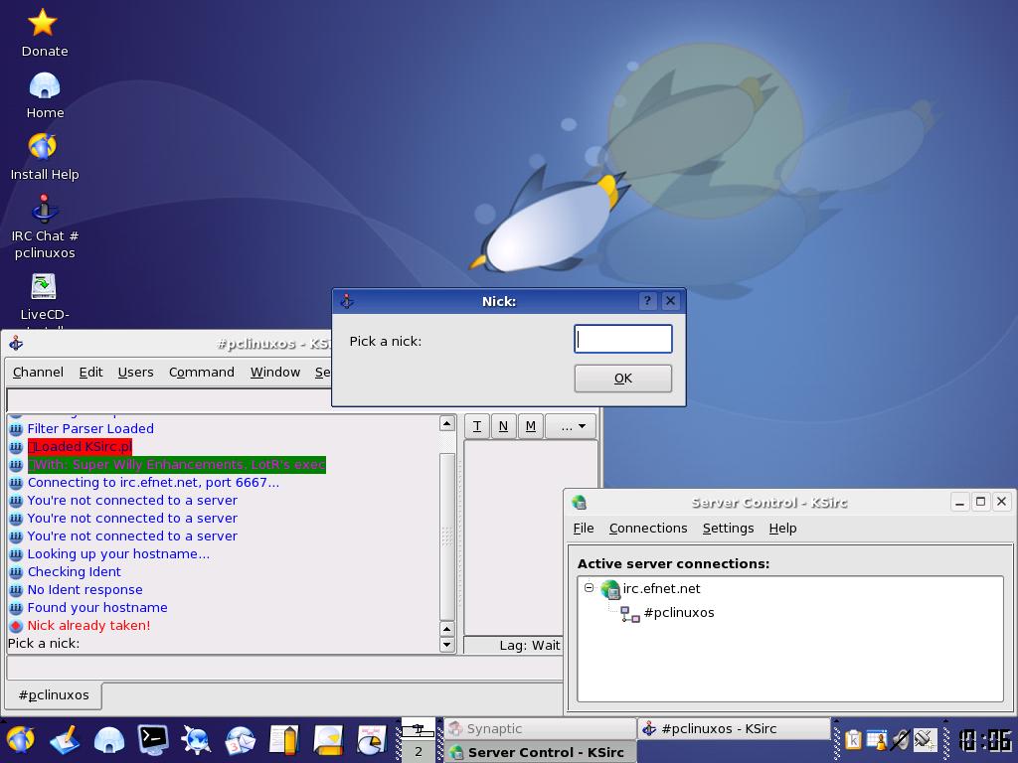Click Server Control - KSirc taskbar button

pyautogui.click(x=540, y=752)
